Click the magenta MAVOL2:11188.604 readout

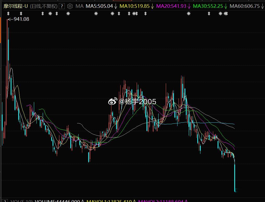tap(161, 201)
